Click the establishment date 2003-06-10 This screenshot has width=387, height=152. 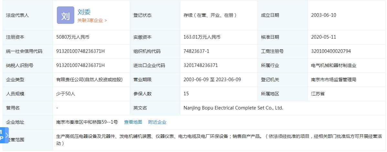pyautogui.click(x=323, y=15)
